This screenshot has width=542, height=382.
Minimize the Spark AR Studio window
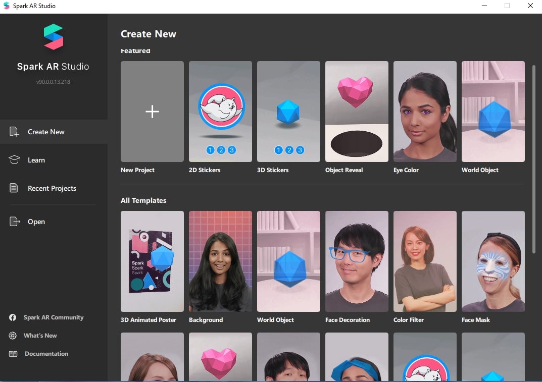[484, 6]
